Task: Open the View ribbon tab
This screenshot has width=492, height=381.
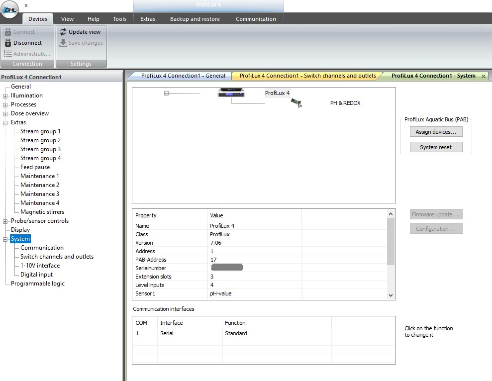Action: [x=67, y=19]
